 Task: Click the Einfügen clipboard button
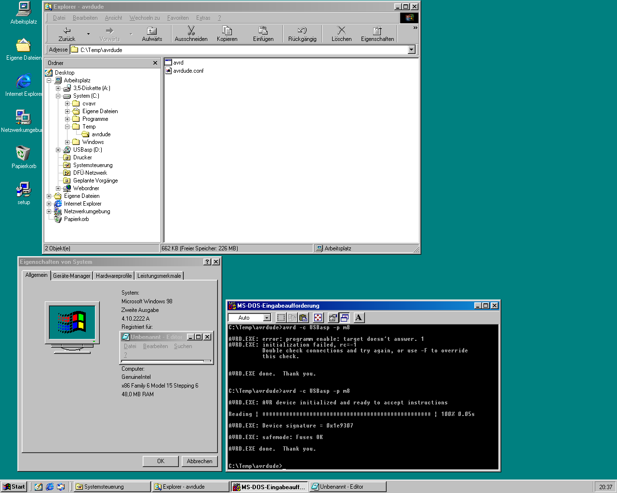pyautogui.click(x=263, y=34)
